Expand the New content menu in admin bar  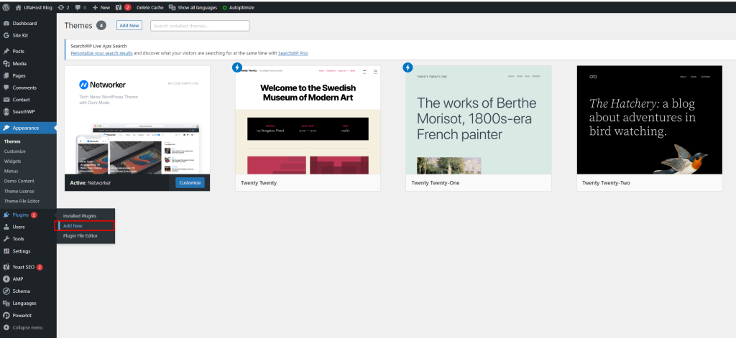click(101, 6)
